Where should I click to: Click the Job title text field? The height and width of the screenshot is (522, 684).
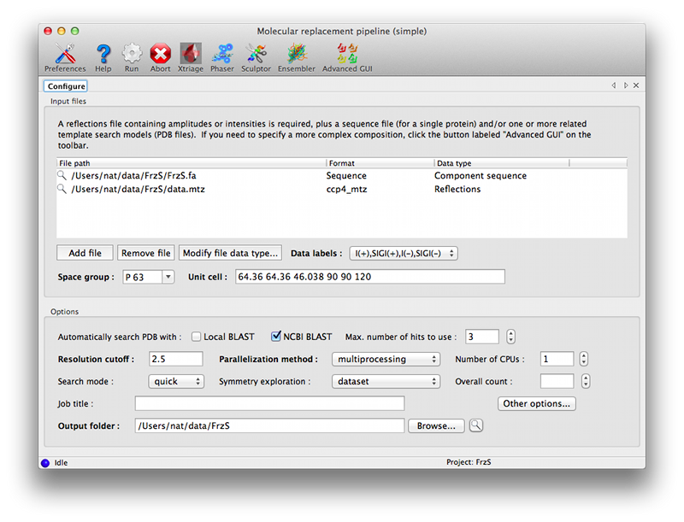click(x=269, y=403)
